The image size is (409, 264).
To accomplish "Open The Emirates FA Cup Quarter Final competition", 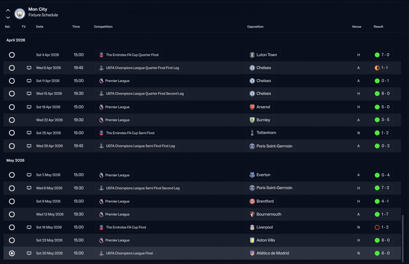I will pyautogui.click(x=129, y=55).
